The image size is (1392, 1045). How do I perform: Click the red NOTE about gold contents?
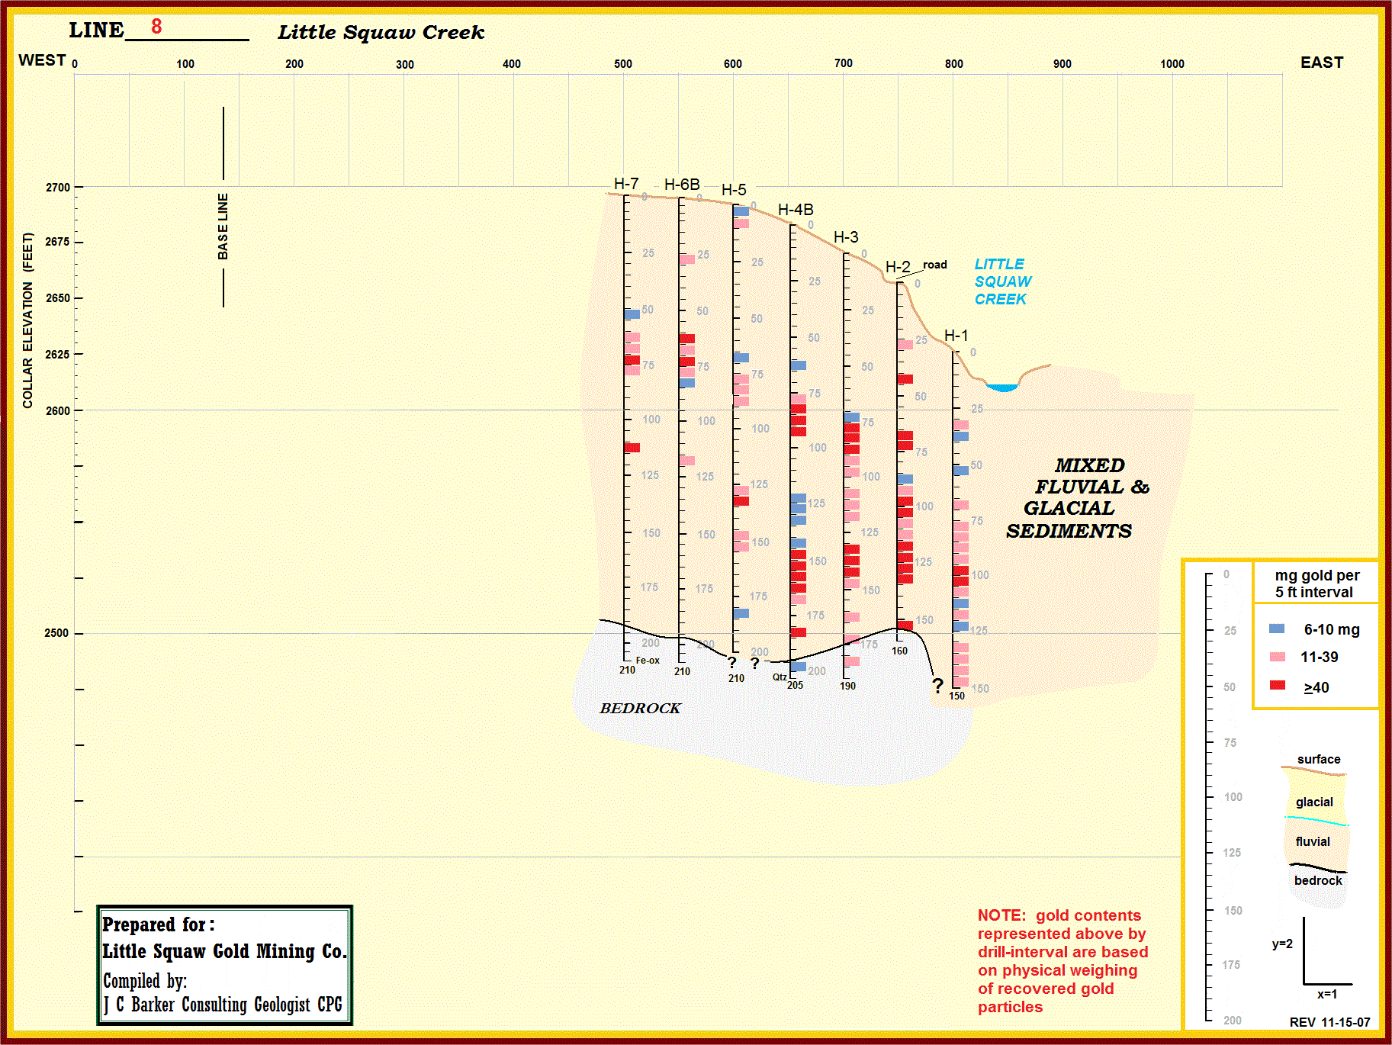1062,961
